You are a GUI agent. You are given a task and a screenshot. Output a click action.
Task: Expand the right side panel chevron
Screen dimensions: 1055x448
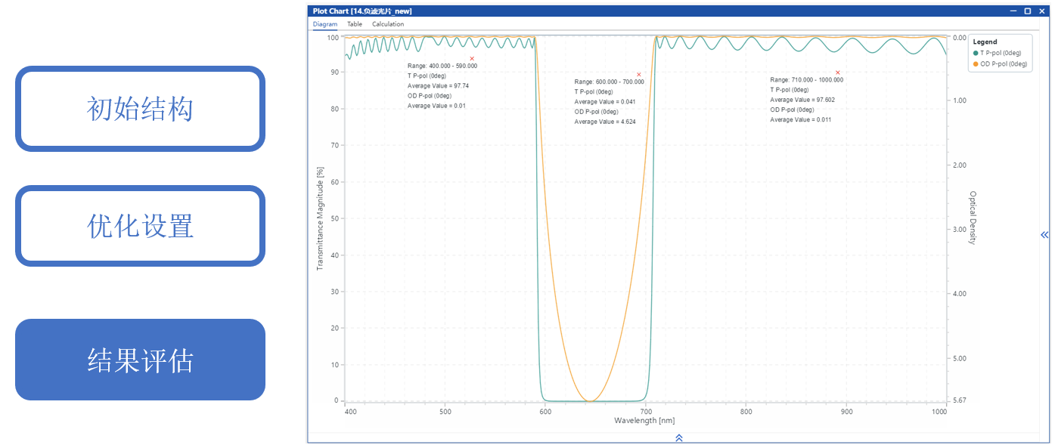(1044, 235)
